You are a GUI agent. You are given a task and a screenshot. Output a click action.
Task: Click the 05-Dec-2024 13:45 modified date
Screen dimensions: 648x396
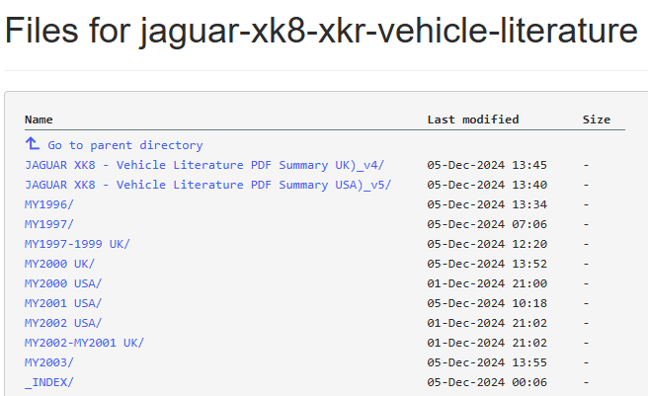point(486,165)
